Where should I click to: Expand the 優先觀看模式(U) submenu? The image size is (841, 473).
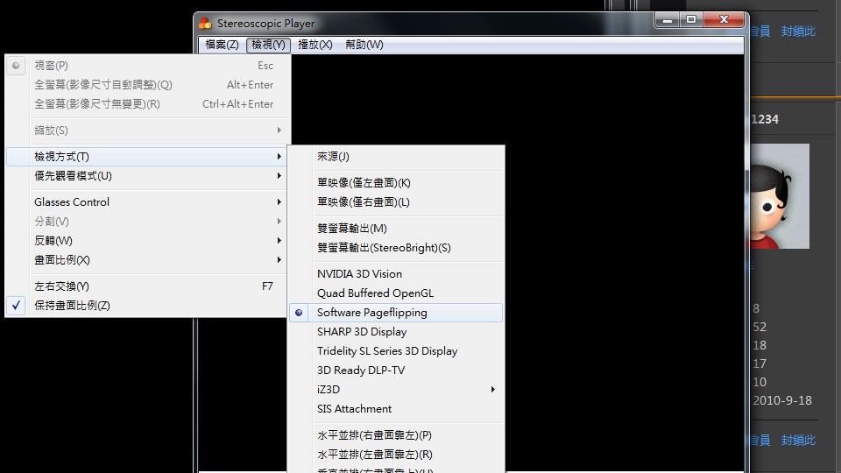pyautogui.click(x=148, y=176)
